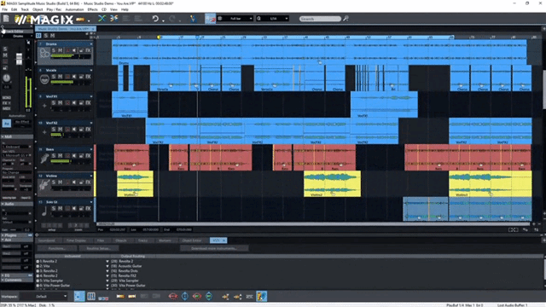
Task: Click the plus icon on VoxFX2 track
Action: click(44, 132)
